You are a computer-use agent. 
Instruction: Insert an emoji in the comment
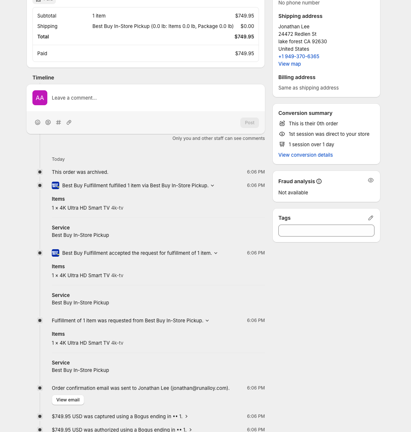click(x=38, y=122)
